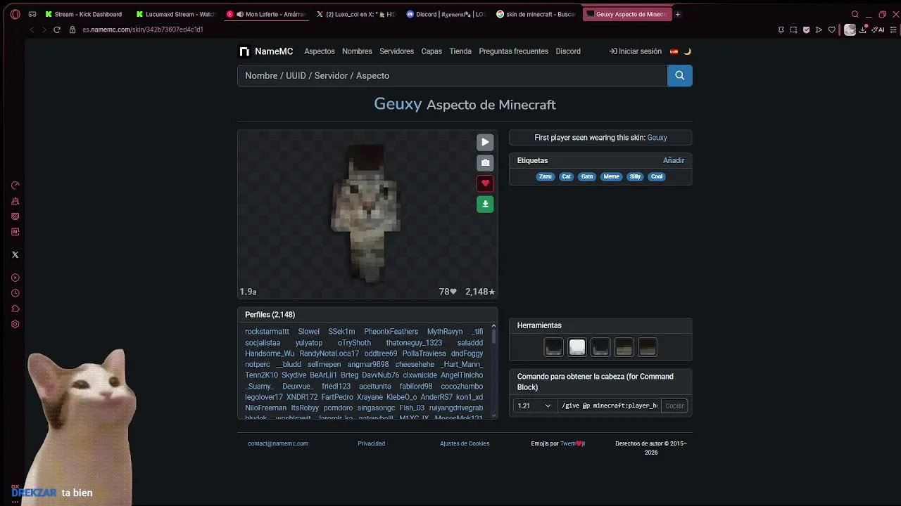Viewport: 901px width, 506px height.
Task: Switch to Lucumaxd Stream tab
Action: pos(175,14)
